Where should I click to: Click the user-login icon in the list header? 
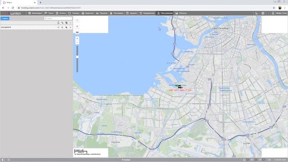tap(58, 23)
